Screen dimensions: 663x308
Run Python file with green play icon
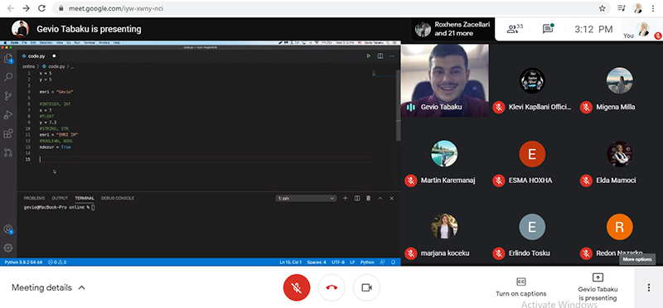coord(369,55)
